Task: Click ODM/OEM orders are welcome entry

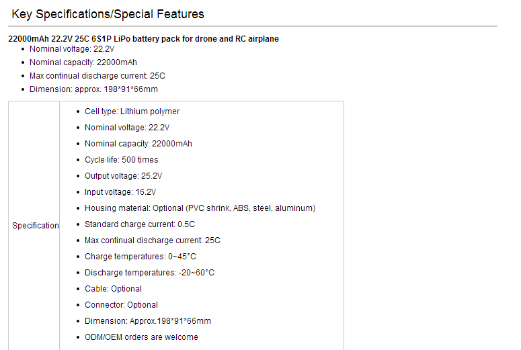Action: pos(141,337)
